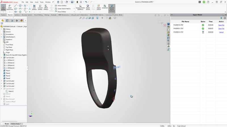Screen dimensions: 227x127
Task: Click the Exit Sketch button
Action: (x=3, y=7)
